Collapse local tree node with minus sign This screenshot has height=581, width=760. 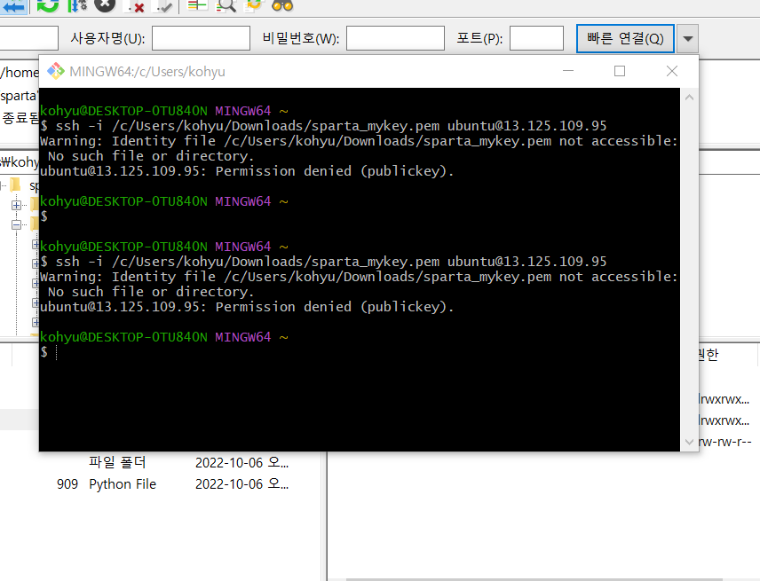tap(17, 224)
